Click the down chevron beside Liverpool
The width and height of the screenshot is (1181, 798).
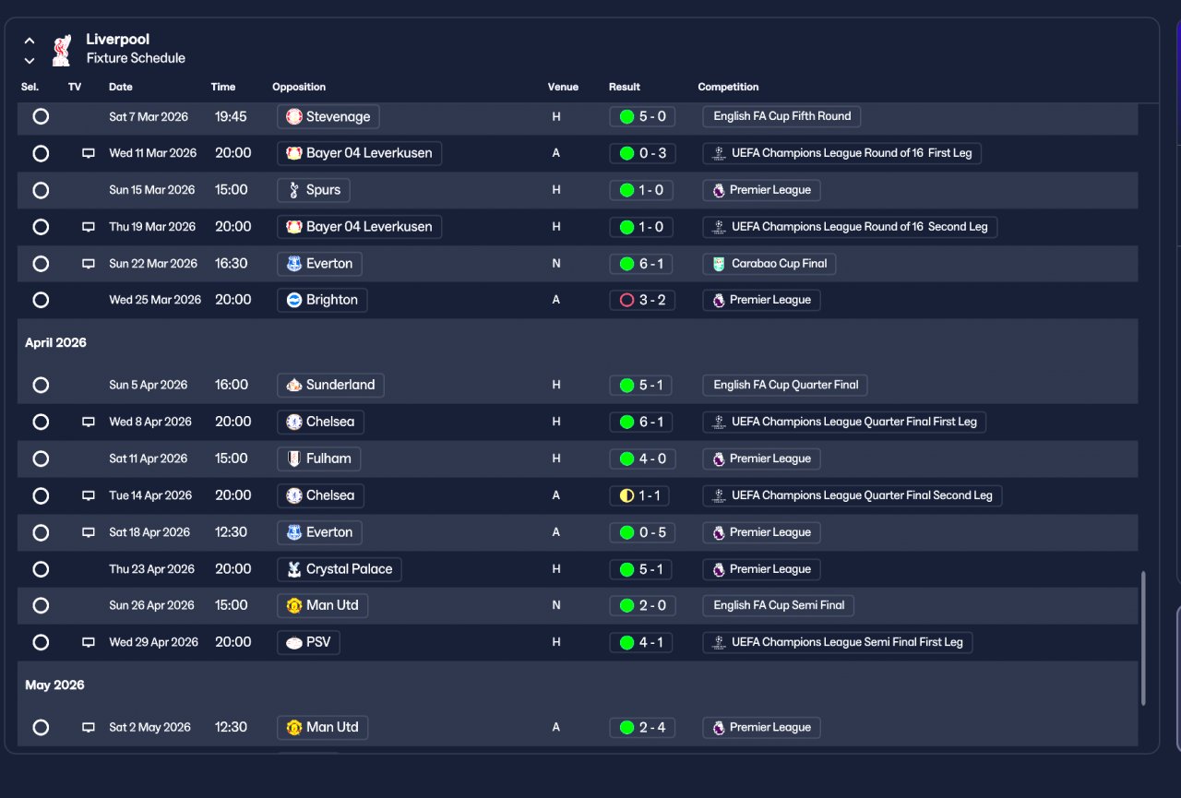coord(30,61)
